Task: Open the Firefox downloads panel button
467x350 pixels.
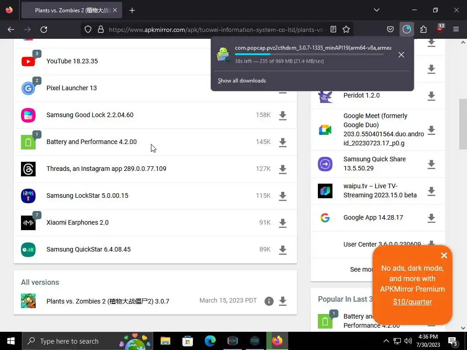Action: pyautogui.click(x=406, y=29)
